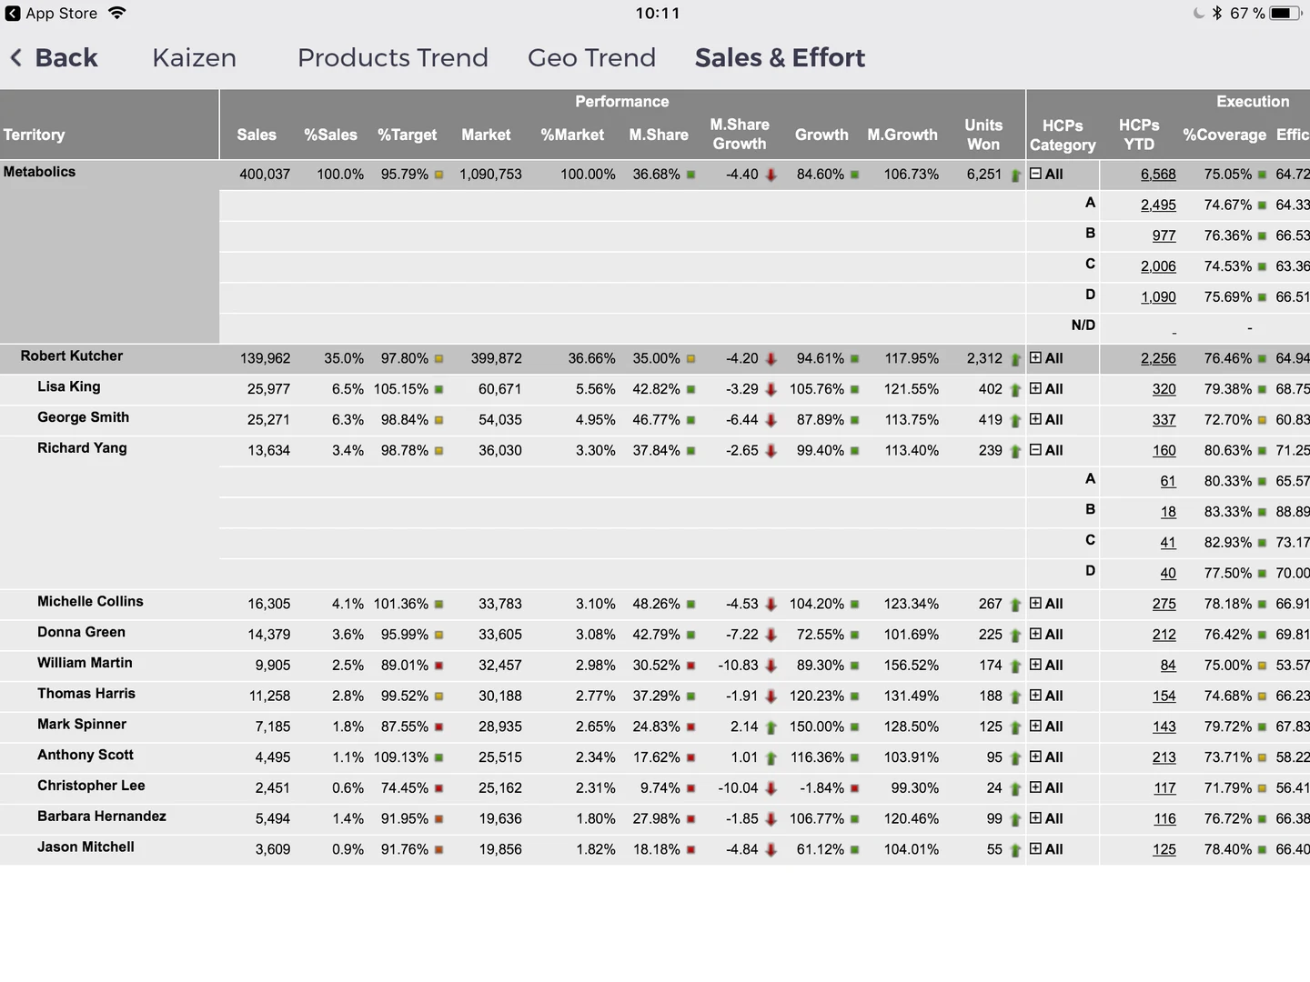Image resolution: width=1310 pixels, height=982 pixels.
Task: Expand Jason Mitchell HCPs category
Action: pyautogui.click(x=1035, y=849)
